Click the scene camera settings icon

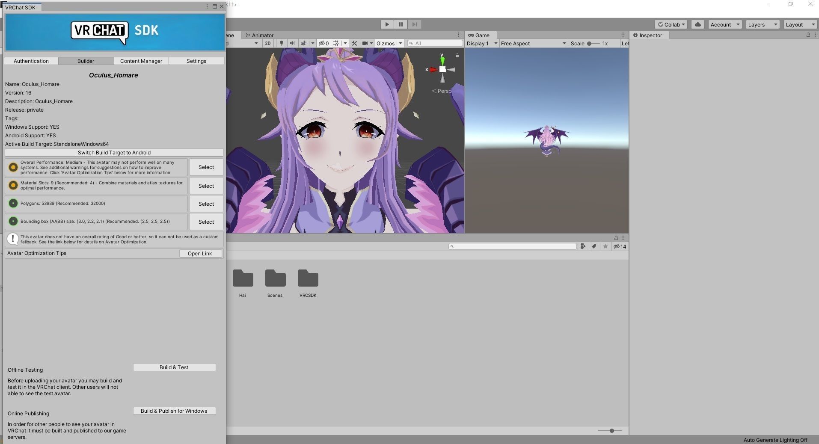pos(365,43)
